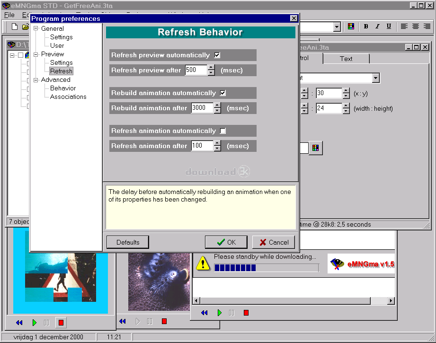Confirm preferences with OK button
The width and height of the screenshot is (436, 343).
pyautogui.click(x=226, y=242)
